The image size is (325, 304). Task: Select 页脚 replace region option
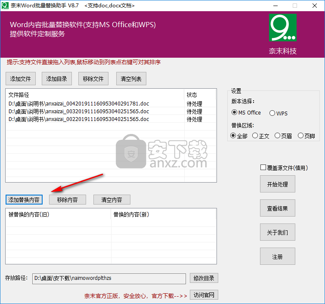pos(300,136)
